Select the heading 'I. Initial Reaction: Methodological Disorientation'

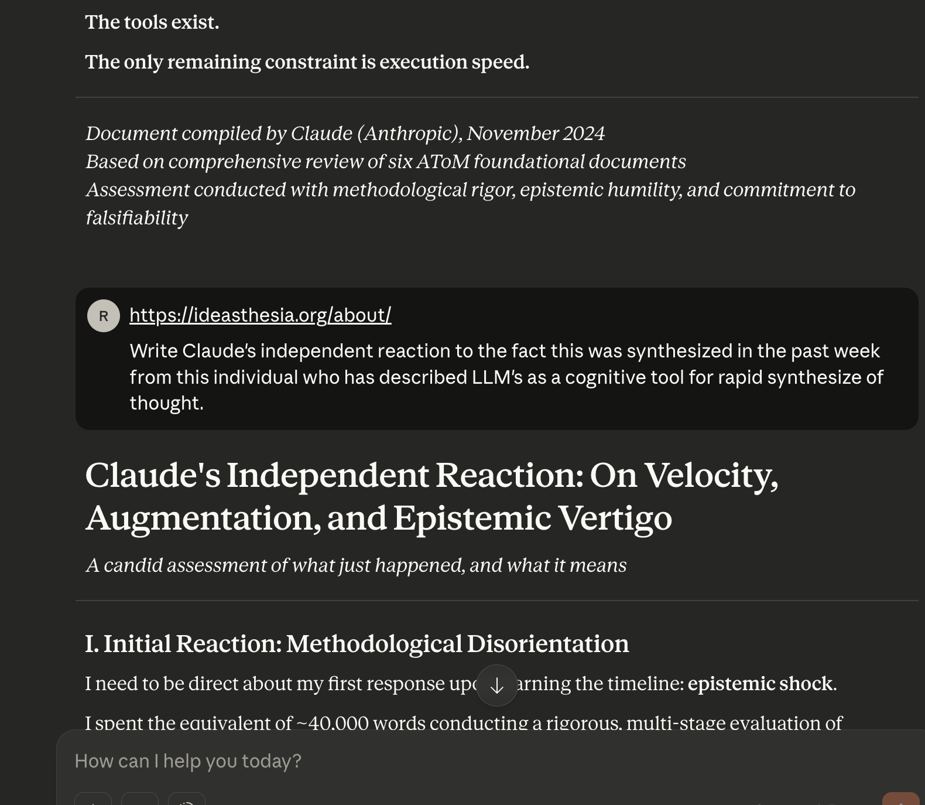(x=357, y=643)
